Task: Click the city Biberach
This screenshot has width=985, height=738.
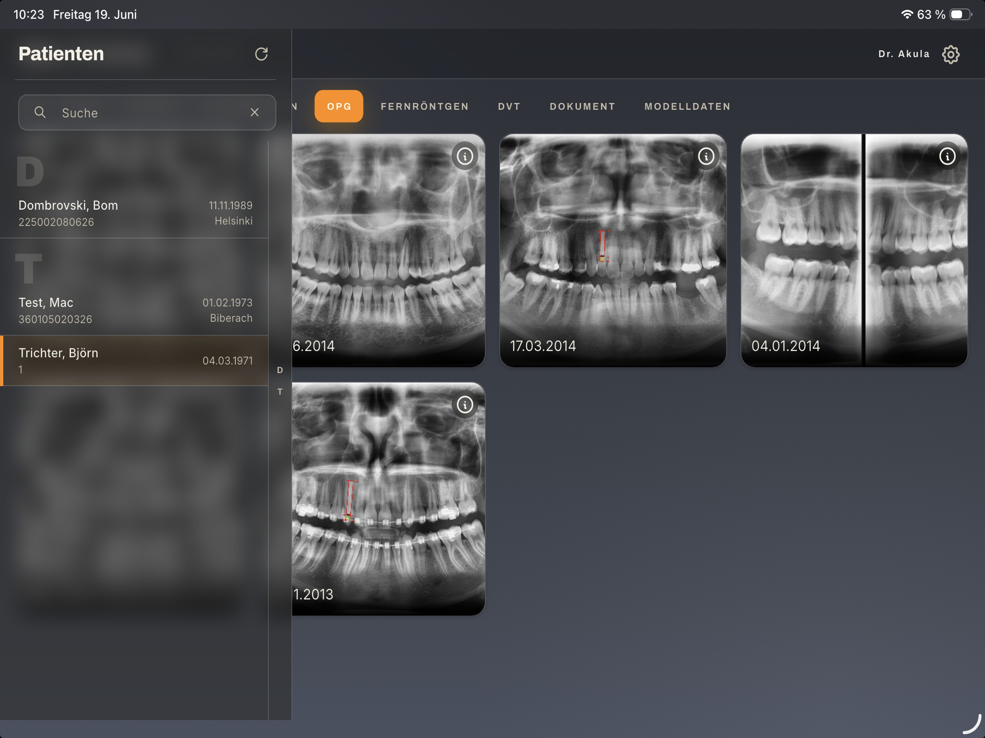Action: (231, 318)
